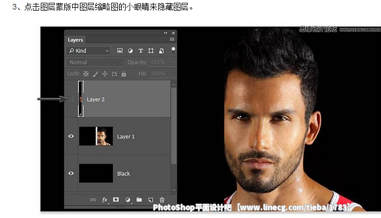Click the layers scrollbar up arrow

coord(174,85)
